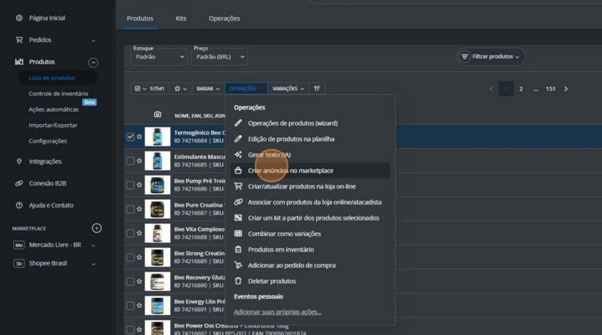The height and width of the screenshot is (335, 602).
Task: Click the plus icon beside Marketplace
Action: [x=97, y=228]
